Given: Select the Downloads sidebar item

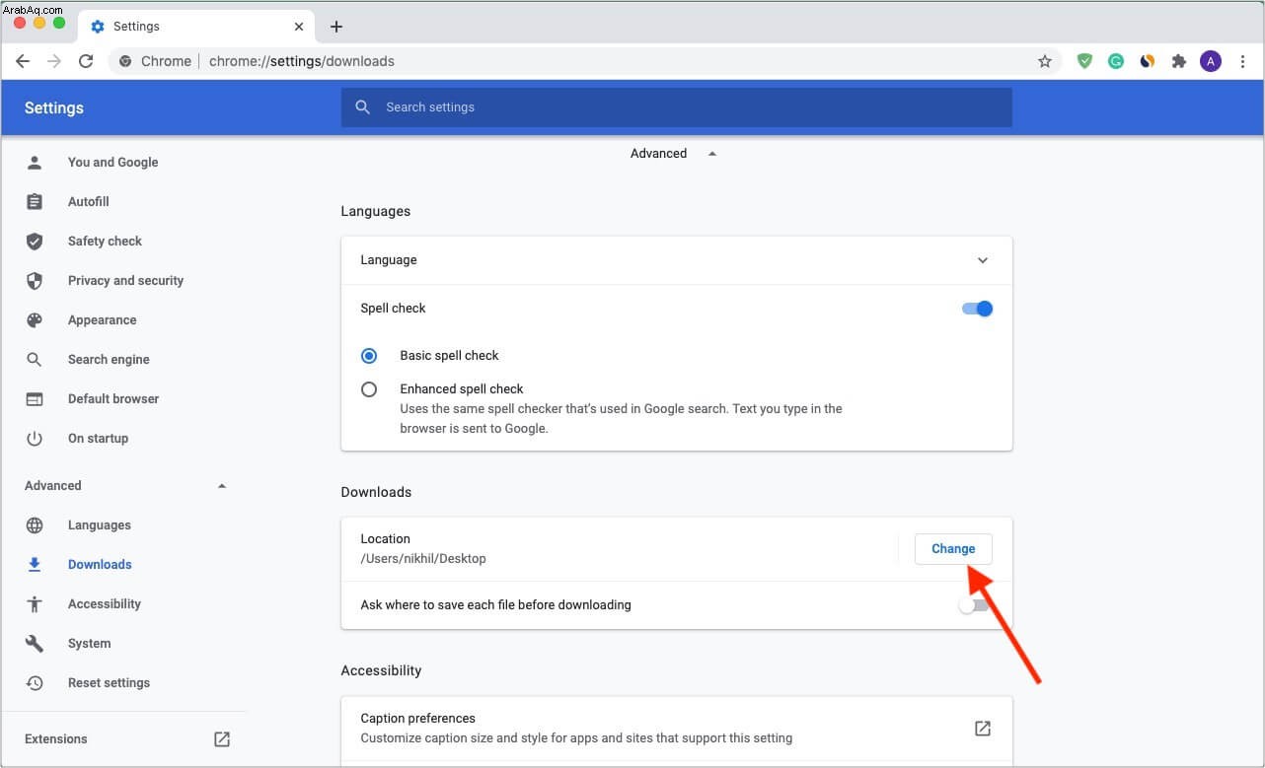Looking at the screenshot, I should [x=100, y=565].
